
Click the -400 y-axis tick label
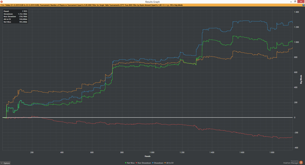tap(296, 148)
